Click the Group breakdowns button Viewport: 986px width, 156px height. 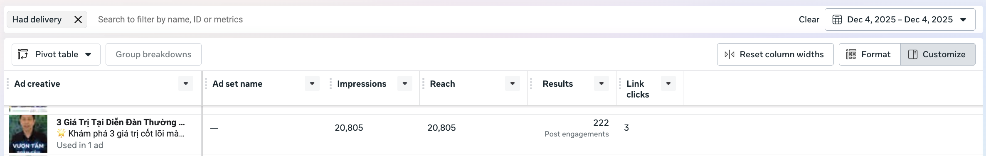click(153, 54)
